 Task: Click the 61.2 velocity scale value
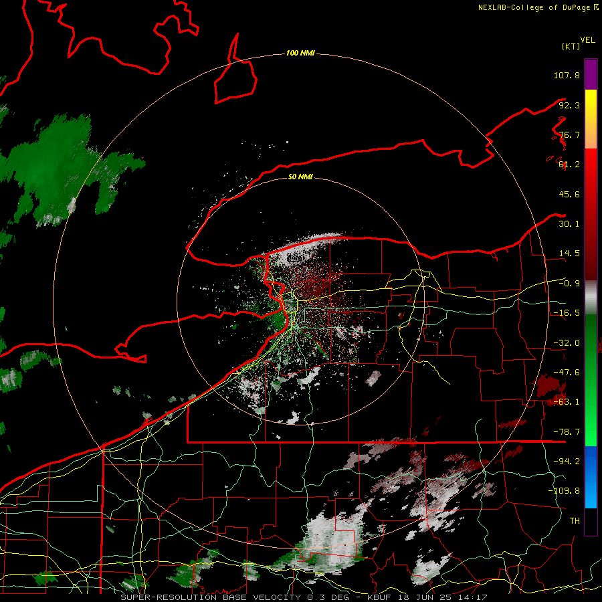click(x=569, y=165)
